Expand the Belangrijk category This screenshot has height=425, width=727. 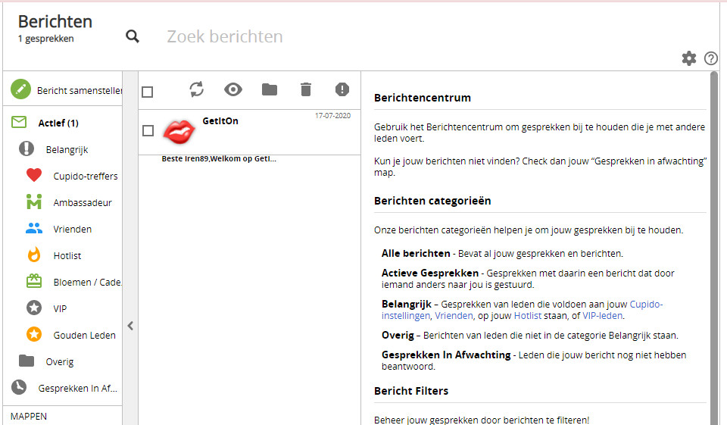coord(67,149)
